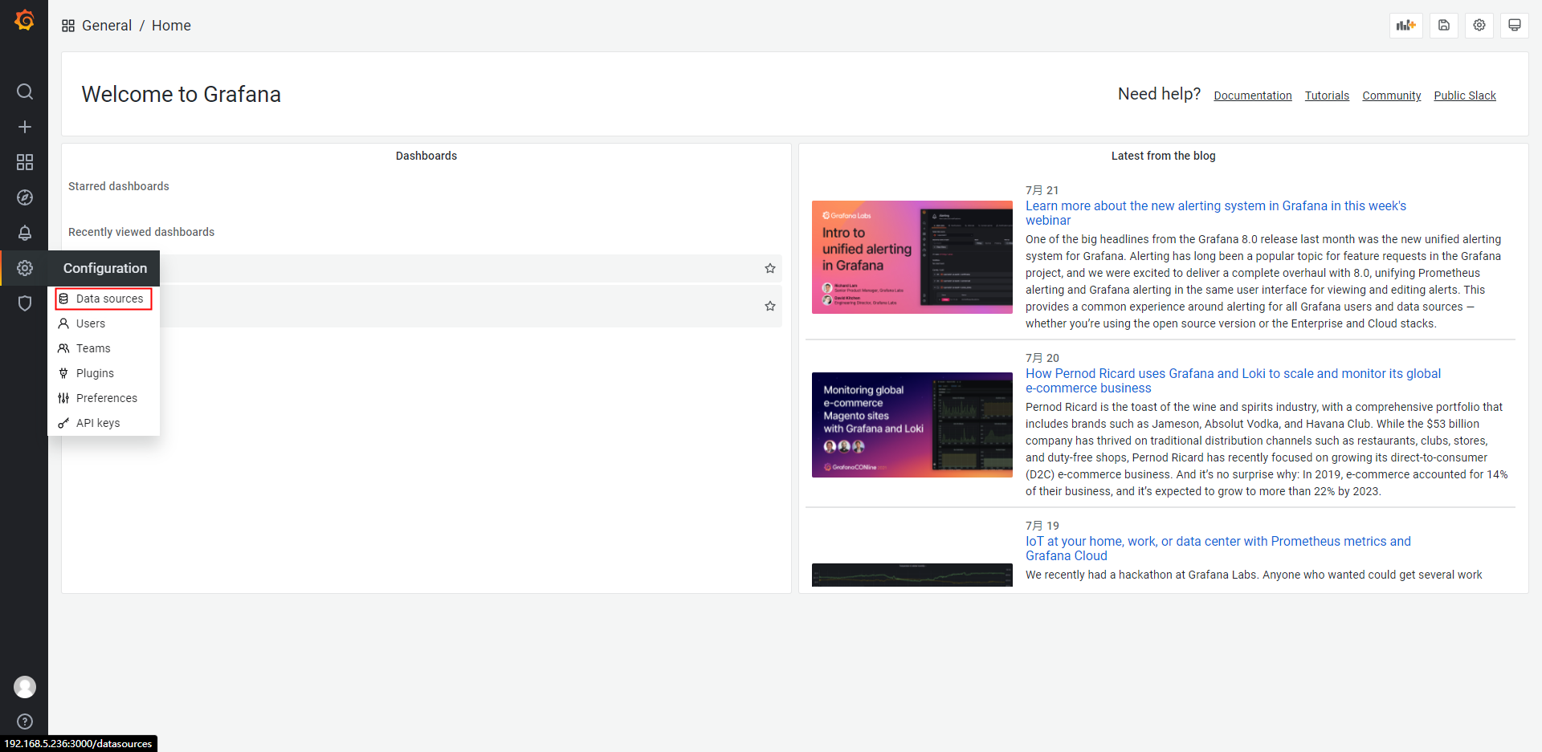Open the Server Admin shield icon
Viewport: 1542px width, 752px height.
25,303
